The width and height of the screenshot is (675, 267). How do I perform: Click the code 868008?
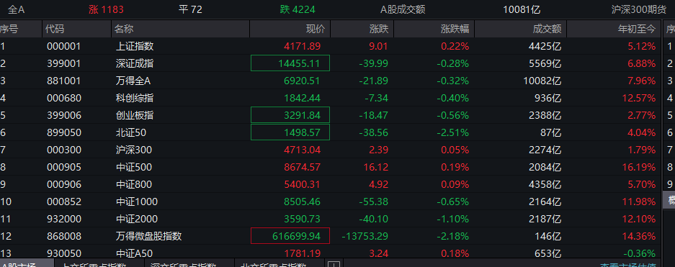click(63, 236)
